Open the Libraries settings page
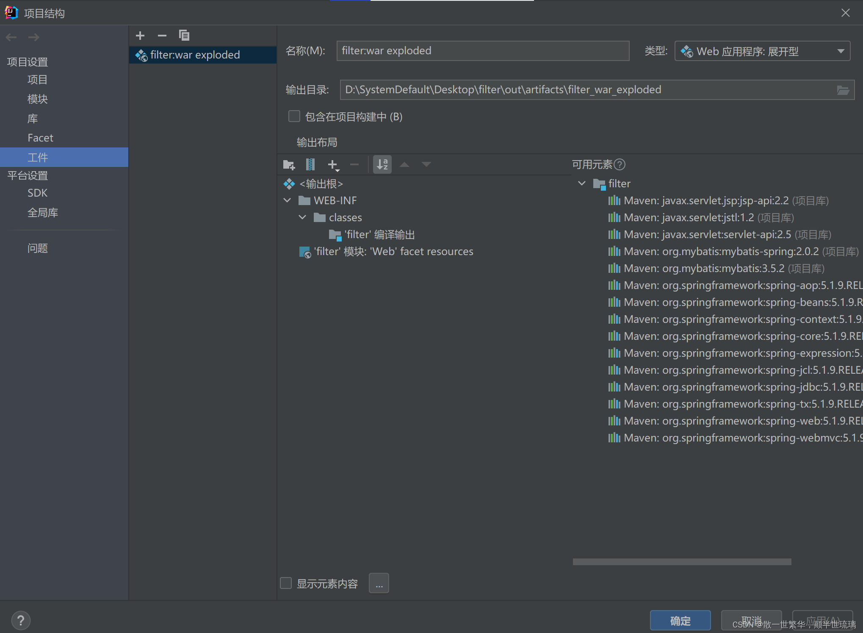The image size is (863, 633). click(33, 119)
